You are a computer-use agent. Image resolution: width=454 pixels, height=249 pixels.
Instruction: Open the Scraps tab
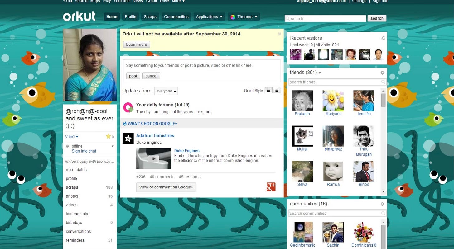pos(150,17)
